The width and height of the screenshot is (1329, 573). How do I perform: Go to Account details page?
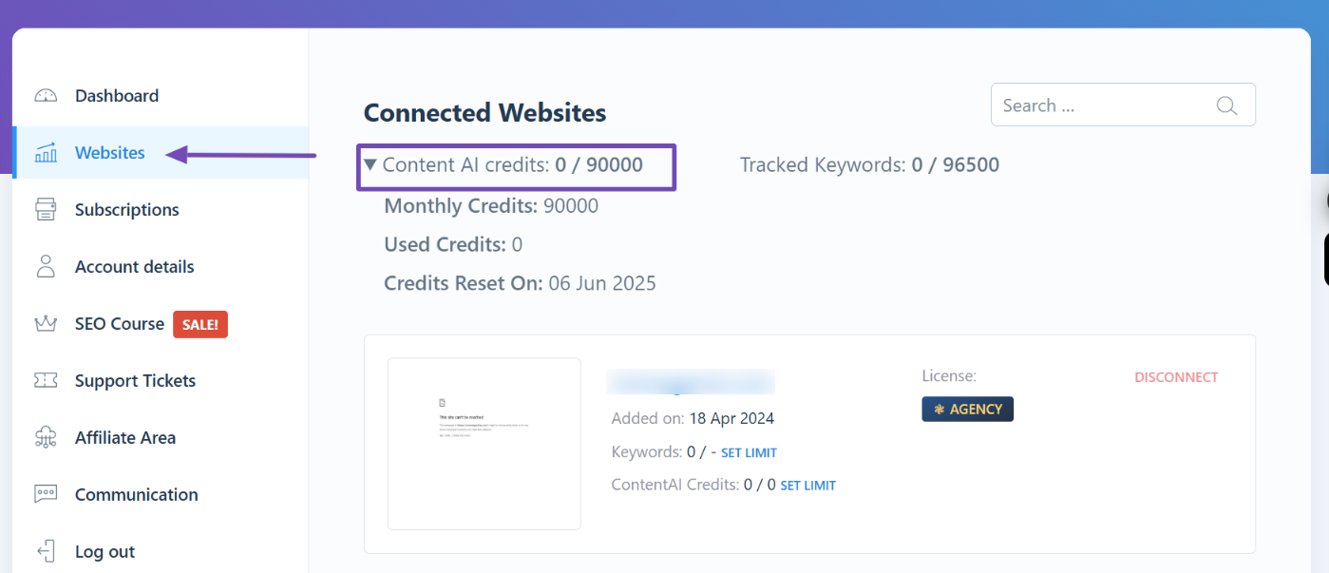[134, 267]
